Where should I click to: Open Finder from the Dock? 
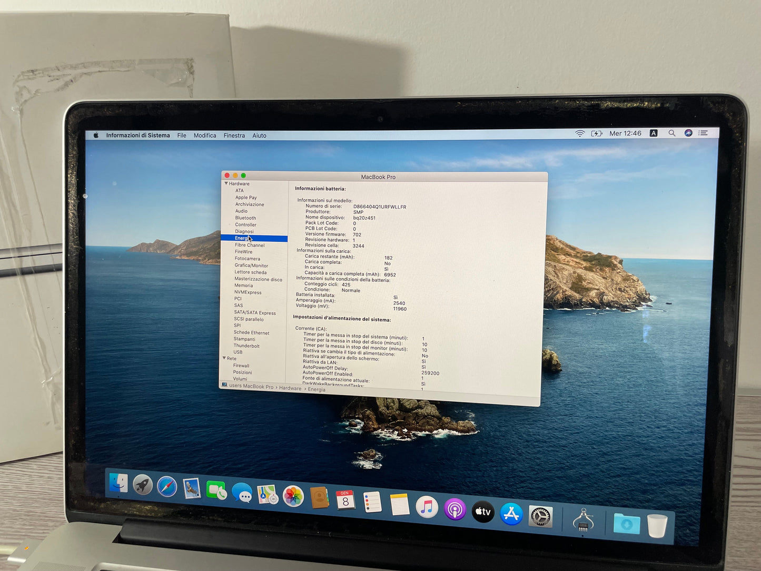pos(118,483)
